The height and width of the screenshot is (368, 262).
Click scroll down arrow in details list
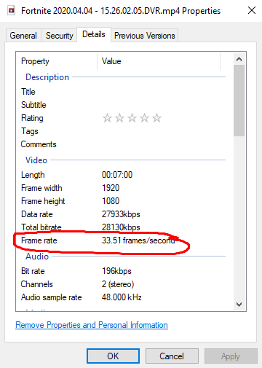239,305
